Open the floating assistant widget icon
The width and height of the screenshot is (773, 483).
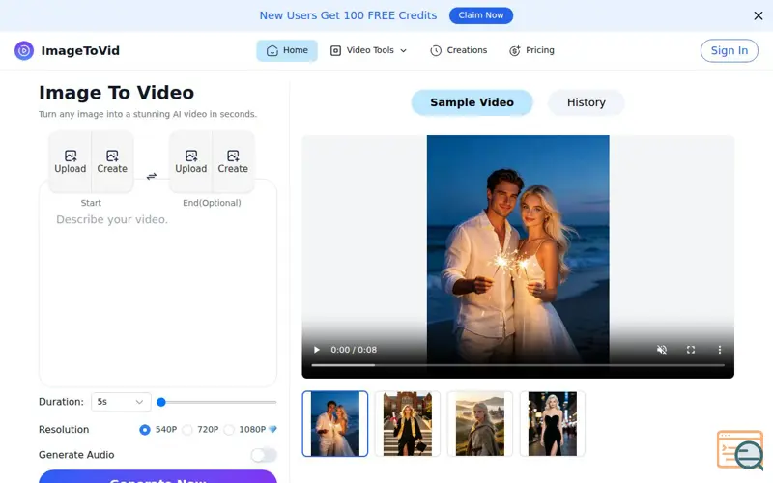[x=740, y=449]
